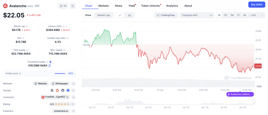The image size is (268, 115).
Task: Click the pause handle on the range navigator
Action: pos(254,101)
